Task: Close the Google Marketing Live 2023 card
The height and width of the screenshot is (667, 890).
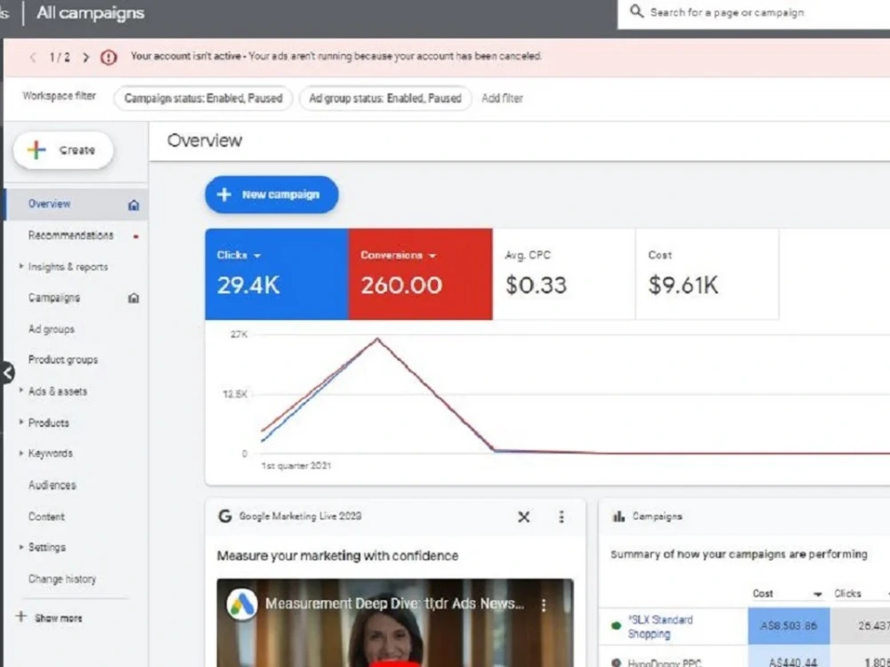Action: tap(524, 517)
